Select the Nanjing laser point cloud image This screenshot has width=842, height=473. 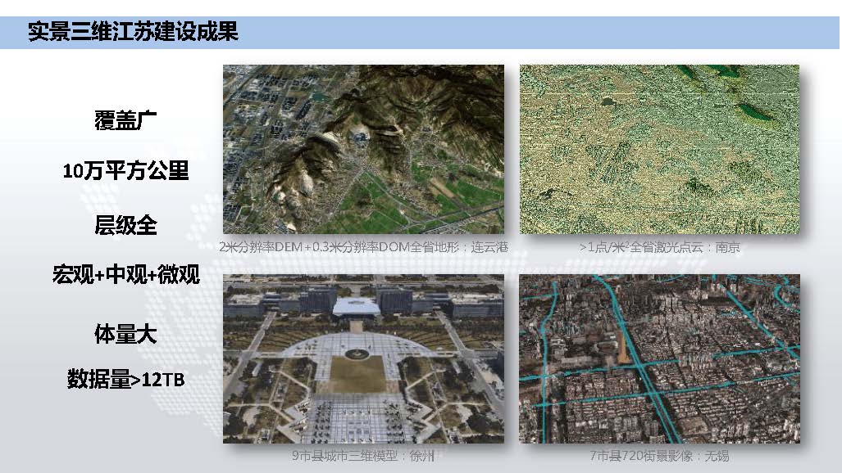659,150
